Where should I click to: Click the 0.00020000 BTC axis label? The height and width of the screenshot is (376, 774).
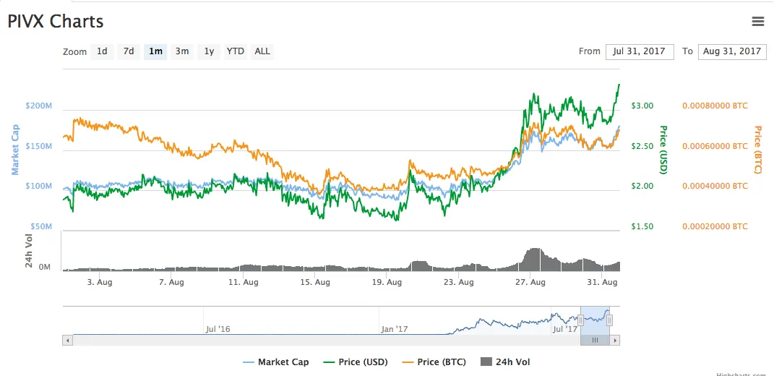click(x=715, y=226)
